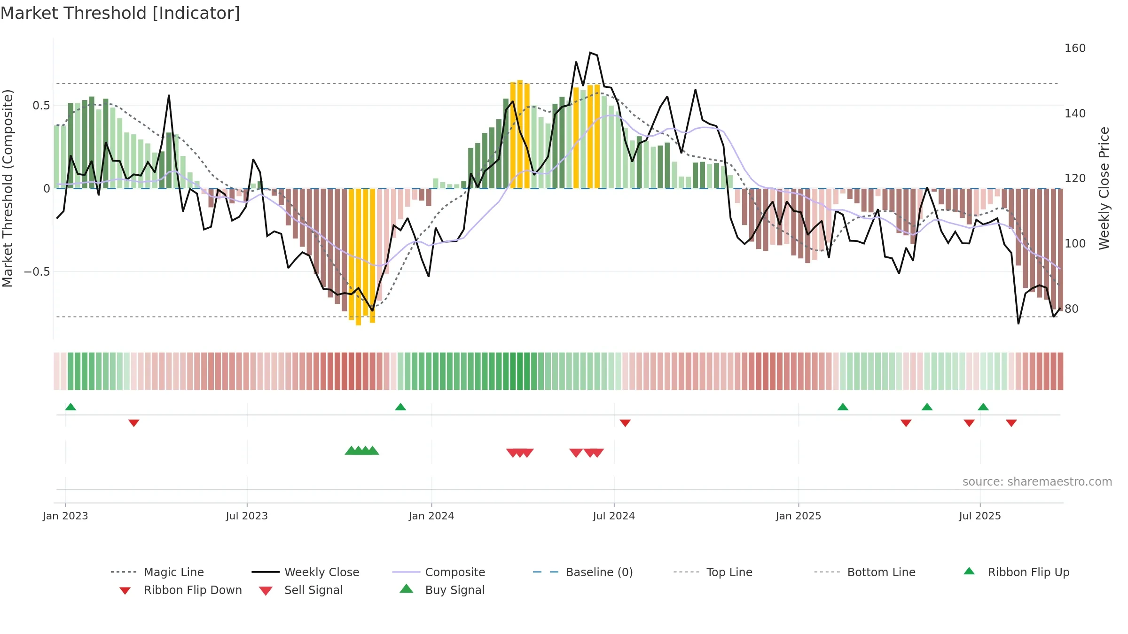The width and height of the screenshot is (1128, 634).
Task: Click the lowest gold bar in late 2023
Action: [x=359, y=257]
